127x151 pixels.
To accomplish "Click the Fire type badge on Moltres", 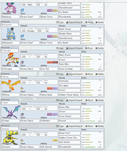I will pyautogui.click(x=50, y=88).
